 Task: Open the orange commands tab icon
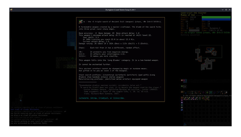(x=182, y=92)
